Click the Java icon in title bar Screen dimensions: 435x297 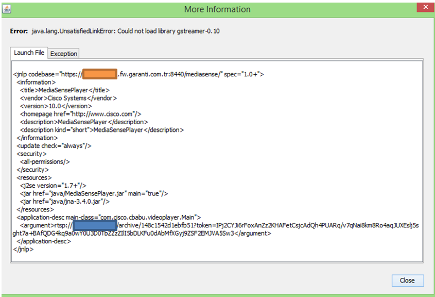[7, 9]
